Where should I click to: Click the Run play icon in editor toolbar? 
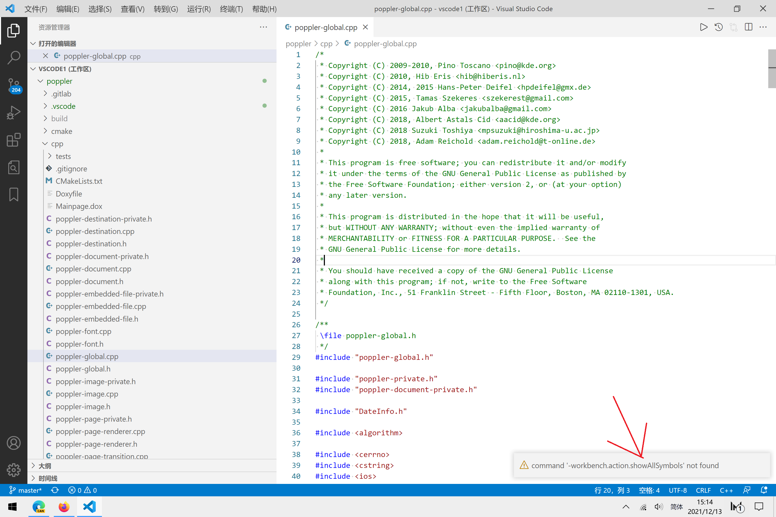pos(703,27)
